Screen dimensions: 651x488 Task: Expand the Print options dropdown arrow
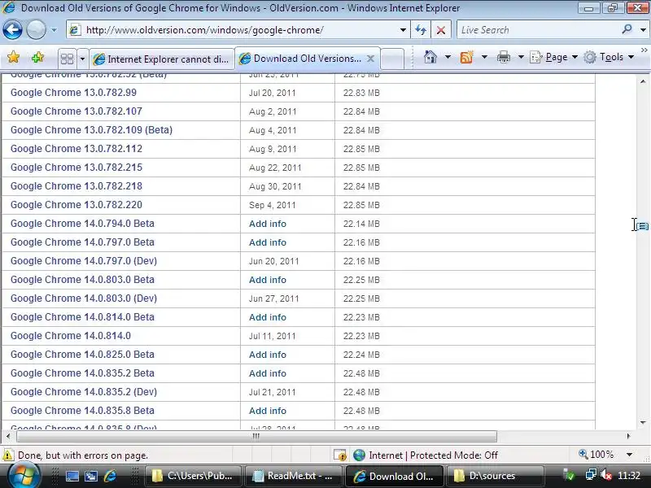521,57
